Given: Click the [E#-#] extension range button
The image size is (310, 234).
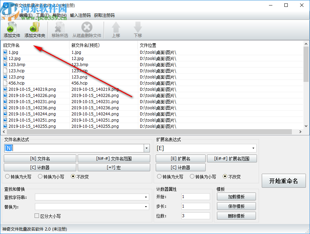Looking at the screenshot, I should [x=232, y=159].
